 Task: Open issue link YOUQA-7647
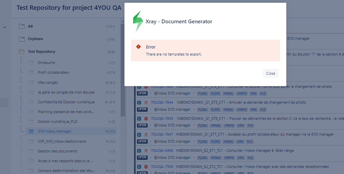pyautogui.click(x=162, y=134)
